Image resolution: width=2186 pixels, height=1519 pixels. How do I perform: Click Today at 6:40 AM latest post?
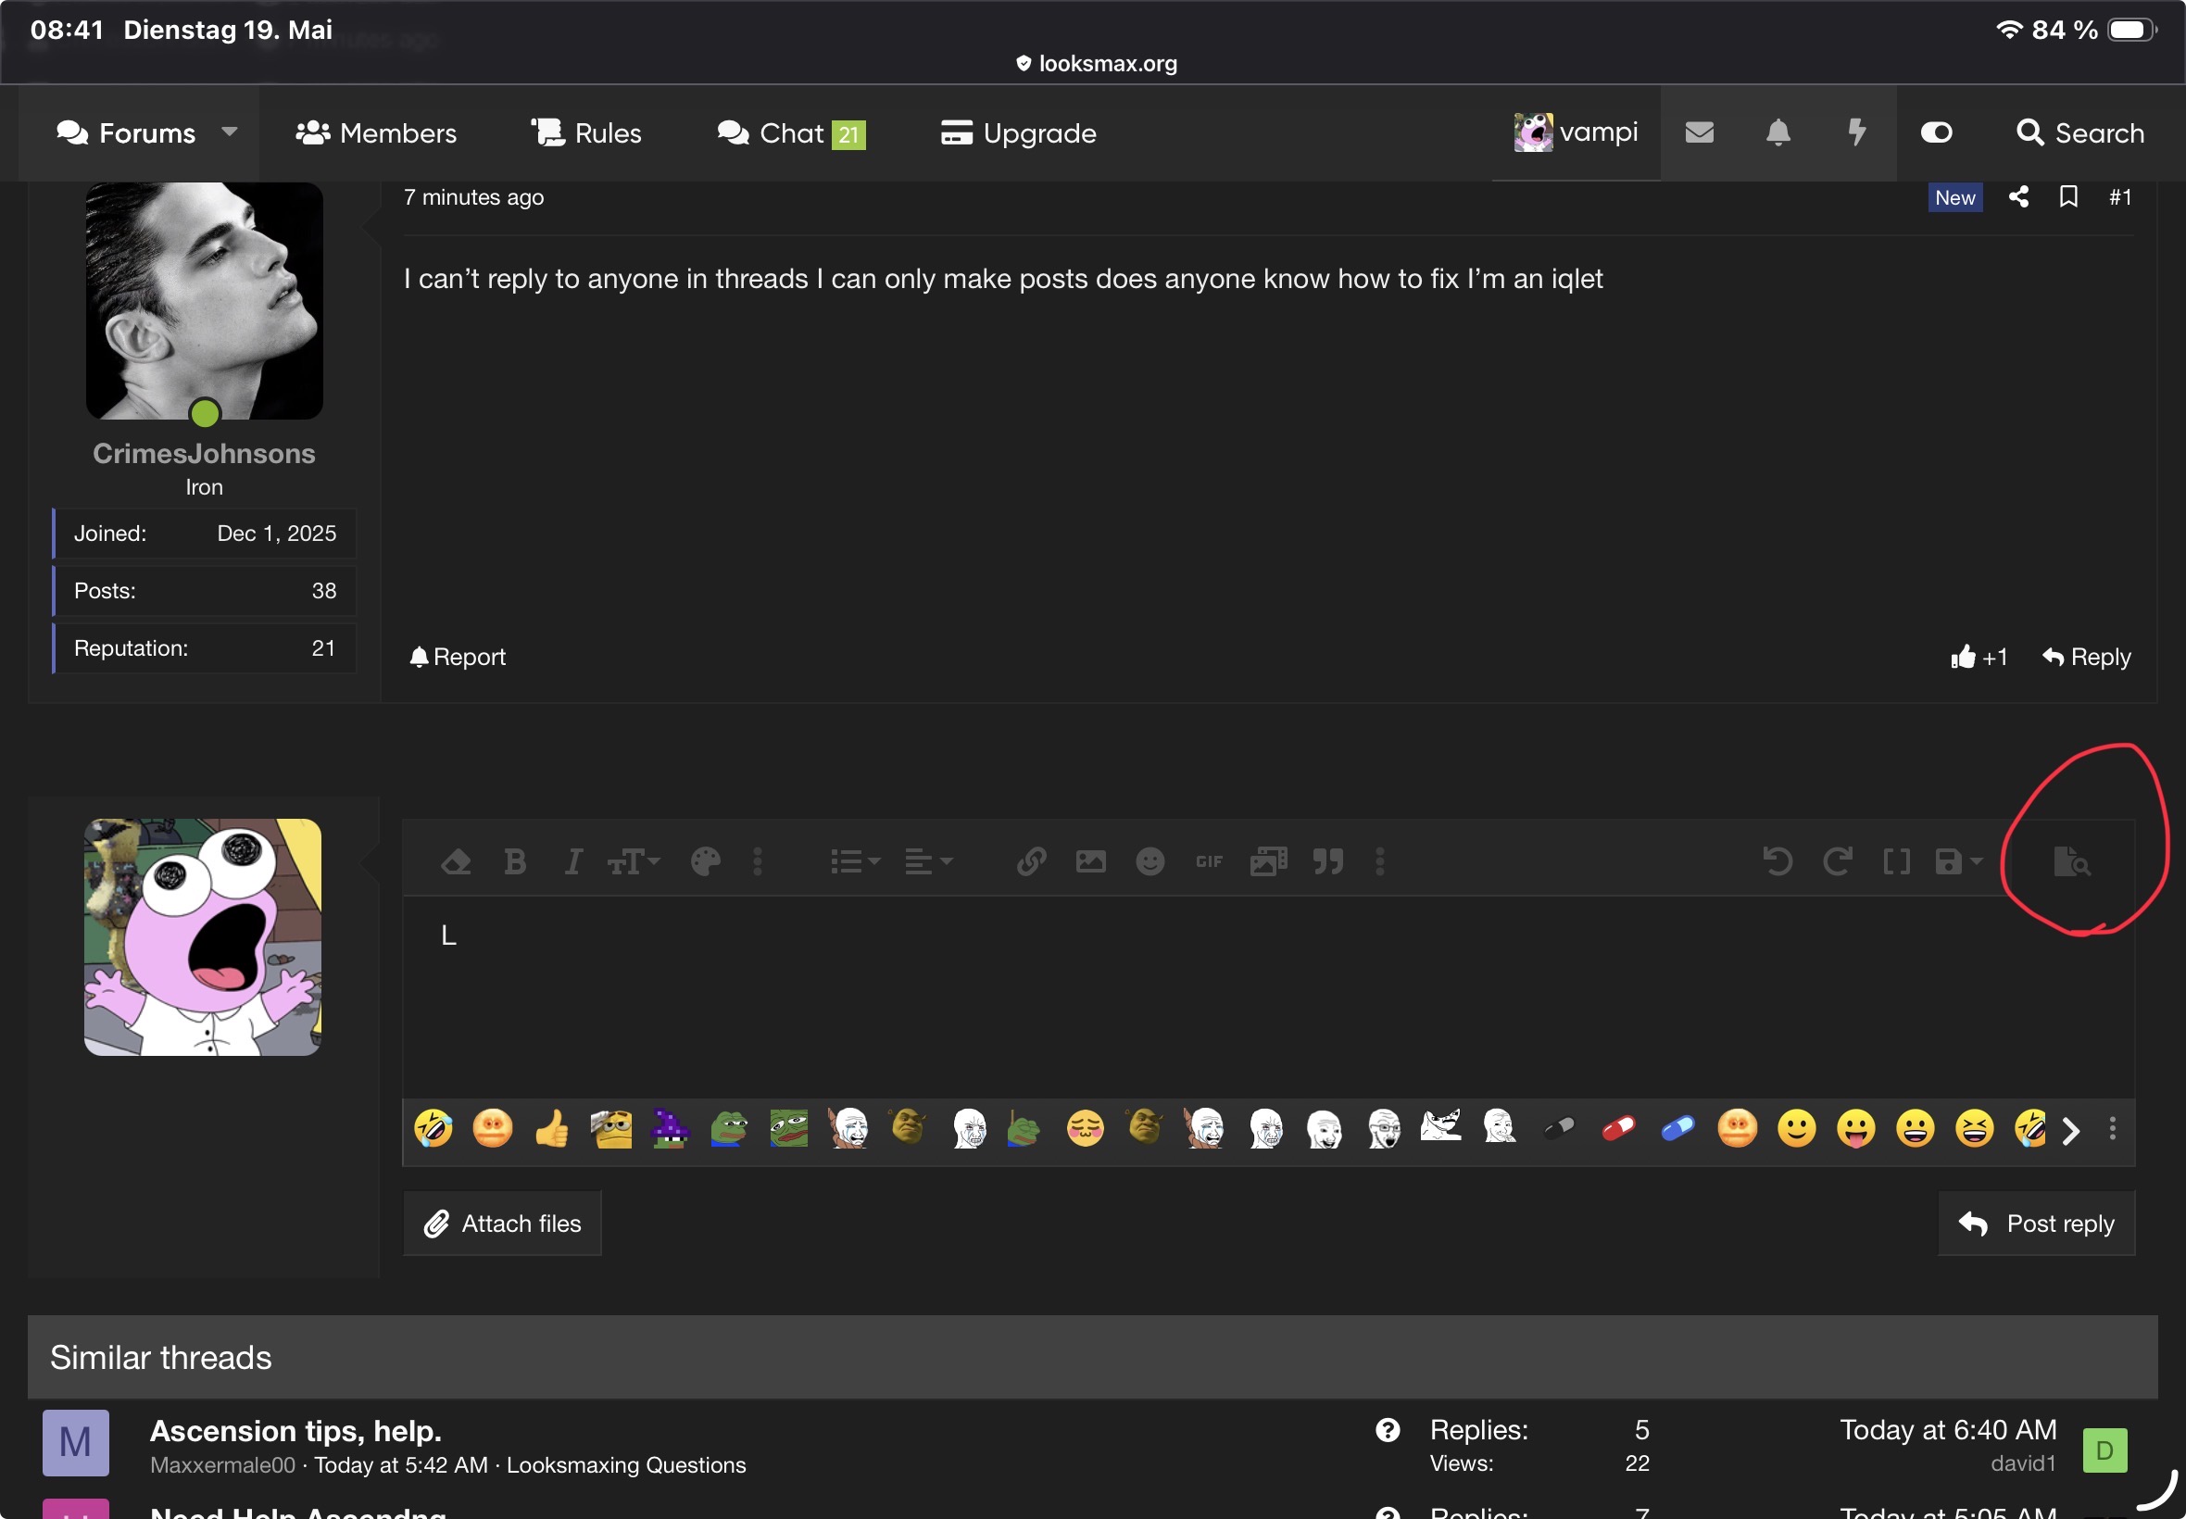coord(1948,1429)
